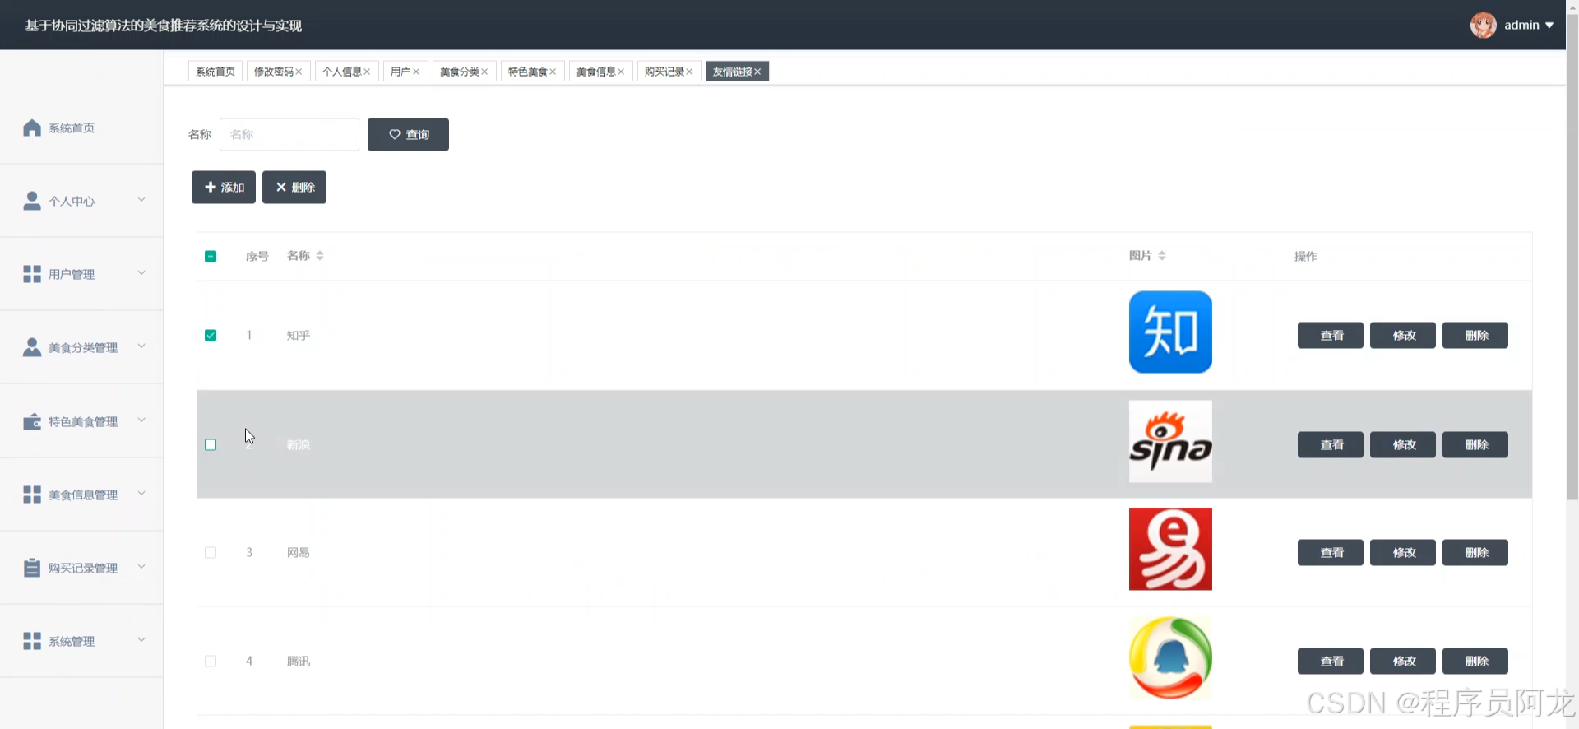Click the grid icon beside 系统管理
Image resolution: width=1579 pixels, height=729 pixels.
click(x=32, y=641)
